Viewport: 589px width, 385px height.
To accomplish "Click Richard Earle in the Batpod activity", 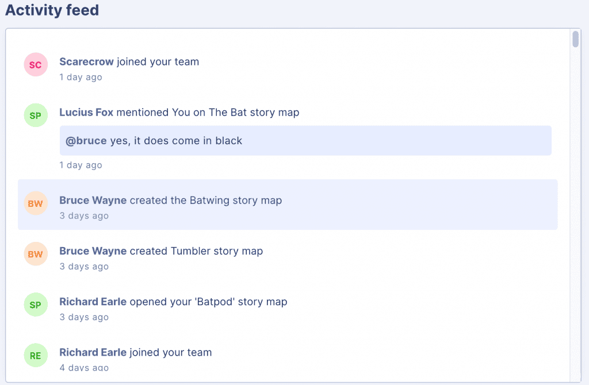I will [x=93, y=302].
